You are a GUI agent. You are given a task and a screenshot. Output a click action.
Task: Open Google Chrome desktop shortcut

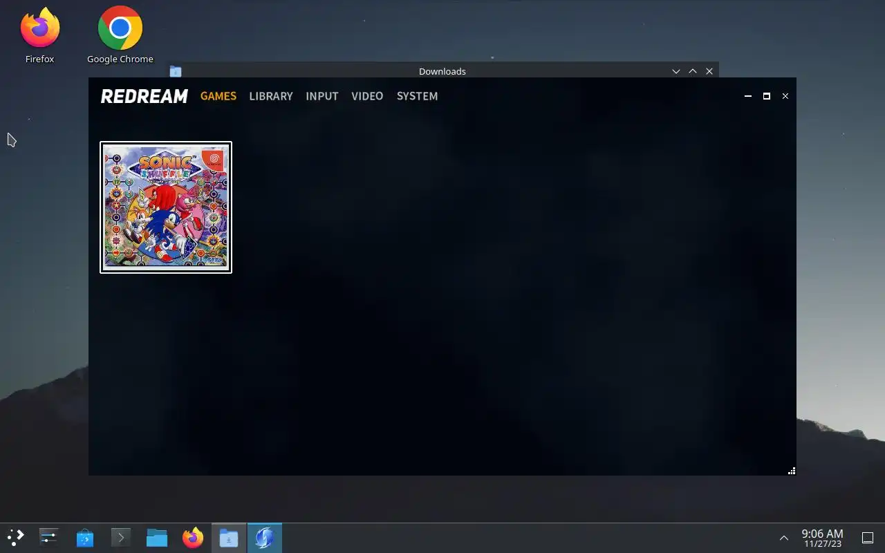click(120, 36)
